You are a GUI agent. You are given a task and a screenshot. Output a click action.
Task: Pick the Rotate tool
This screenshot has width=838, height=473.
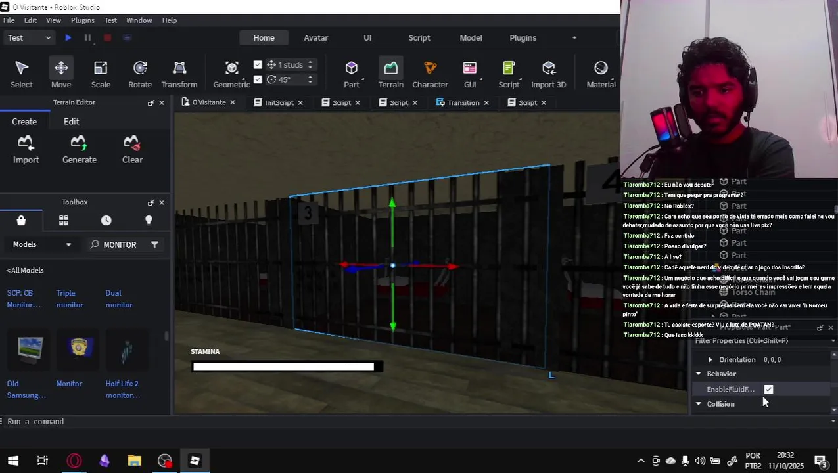[140, 74]
